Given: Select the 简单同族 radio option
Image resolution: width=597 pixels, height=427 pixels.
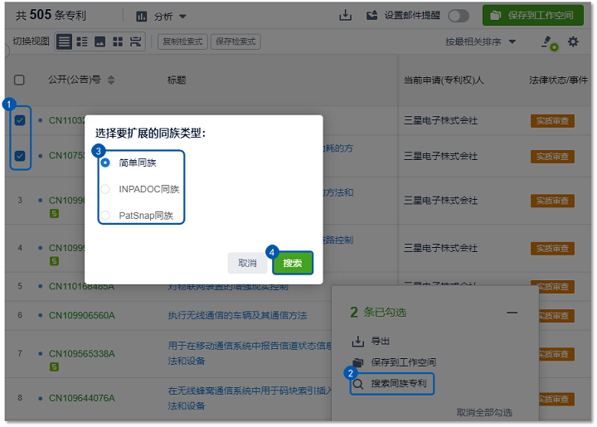Looking at the screenshot, I should click(x=105, y=163).
